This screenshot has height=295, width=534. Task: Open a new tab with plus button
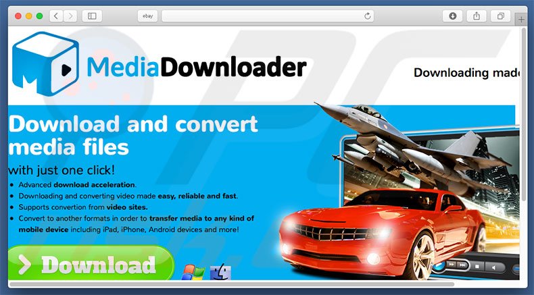click(521, 20)
